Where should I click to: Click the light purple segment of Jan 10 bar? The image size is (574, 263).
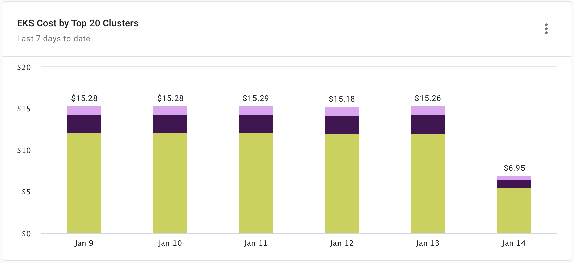170,111
